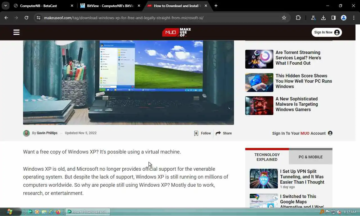Screen dimensions: 360x216
Task: Open the Windows Start menu
Action: pyautogui.click(x=10, y=212)
